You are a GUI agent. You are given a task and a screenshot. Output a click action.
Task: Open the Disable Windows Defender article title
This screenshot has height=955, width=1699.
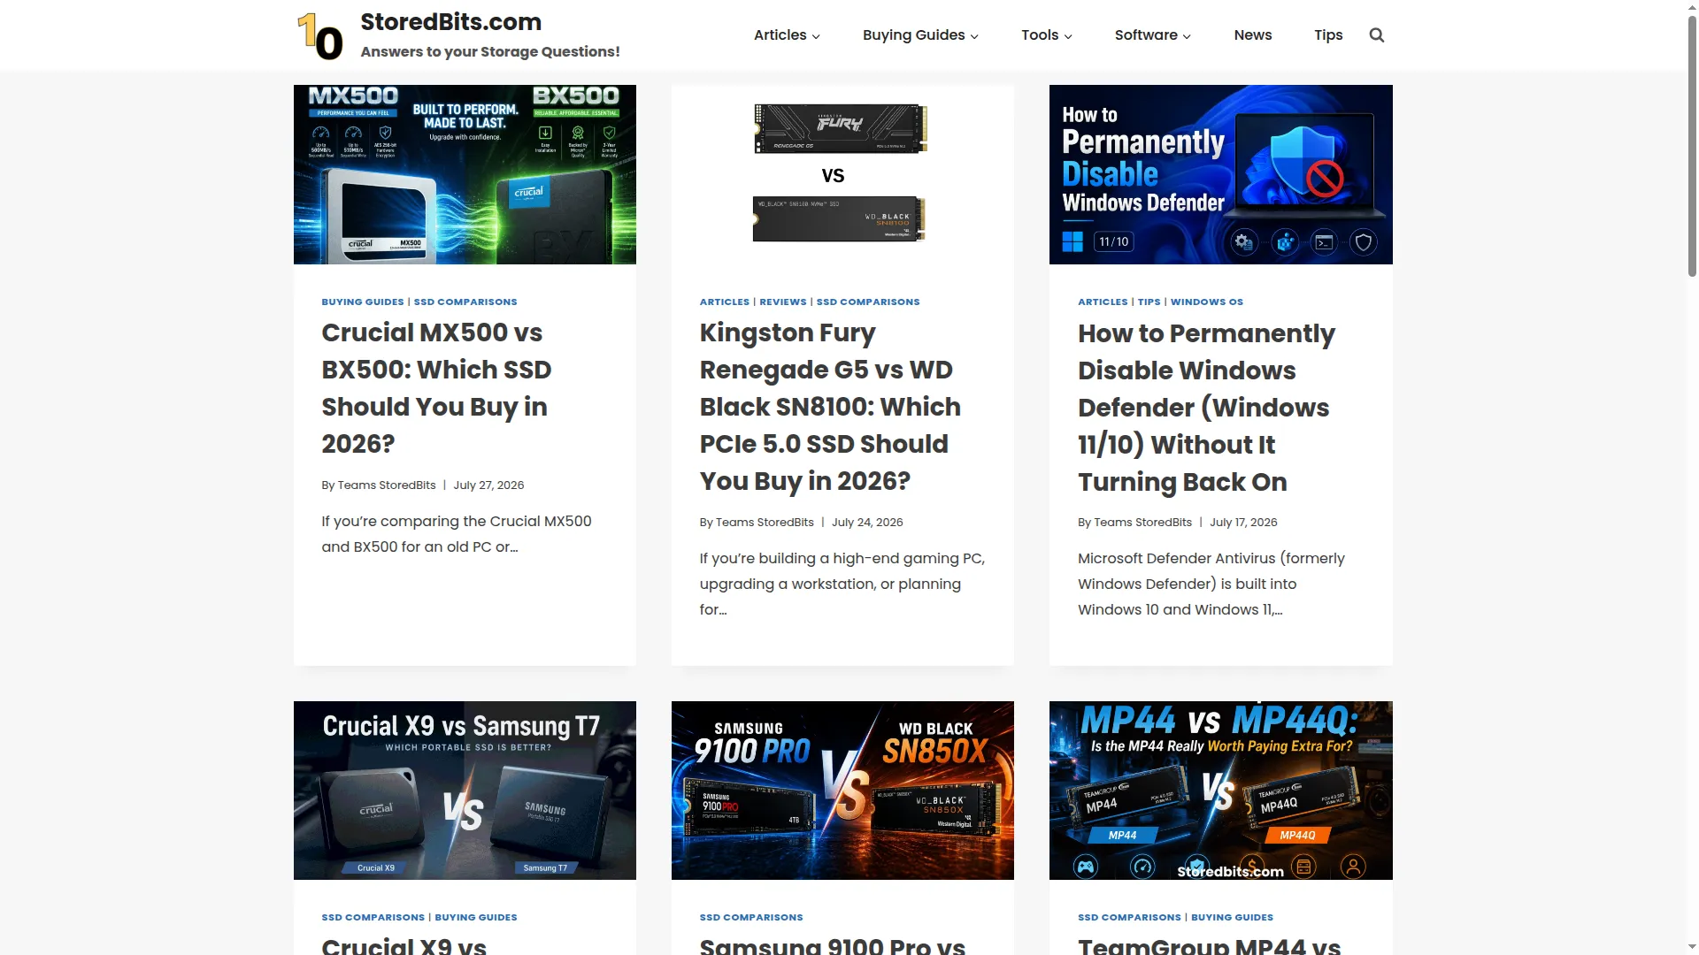tap(1206, 408)
